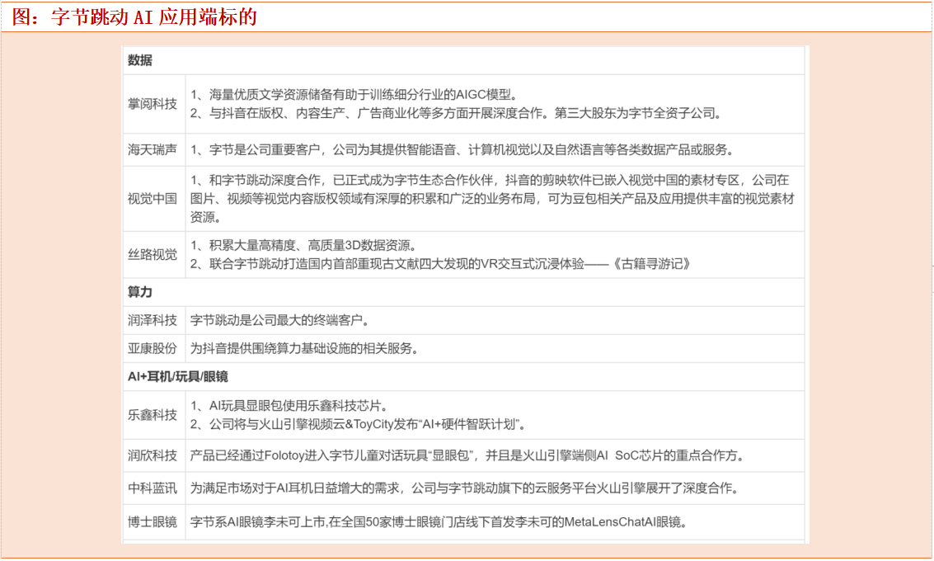Viewport: 934px width, 561px height.
Task: Click the company name '视觉中国'
Action: (153, 199)
